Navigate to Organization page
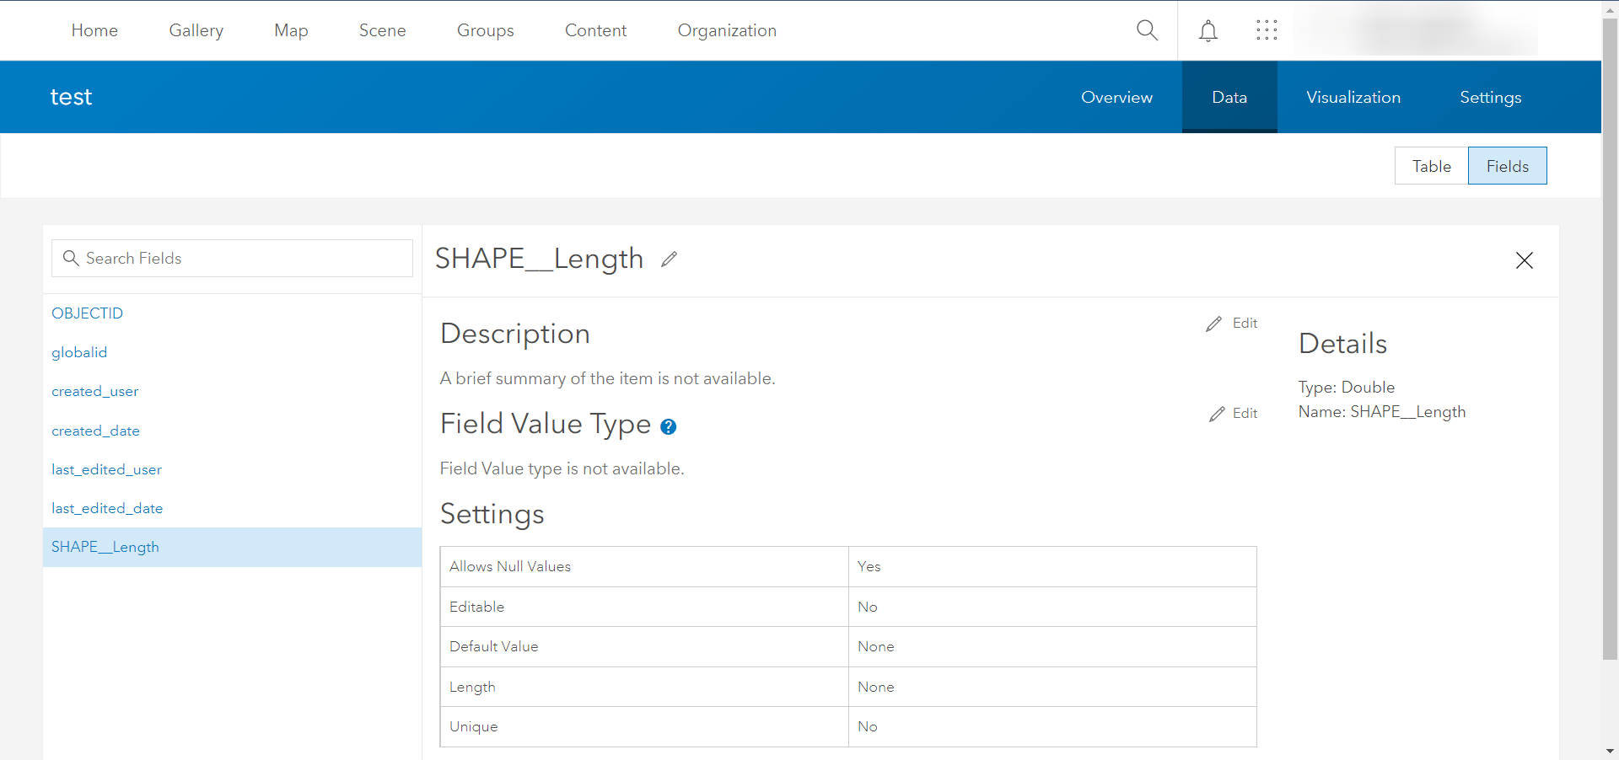Screen dimensions: 1619x760 click(727, 31)
